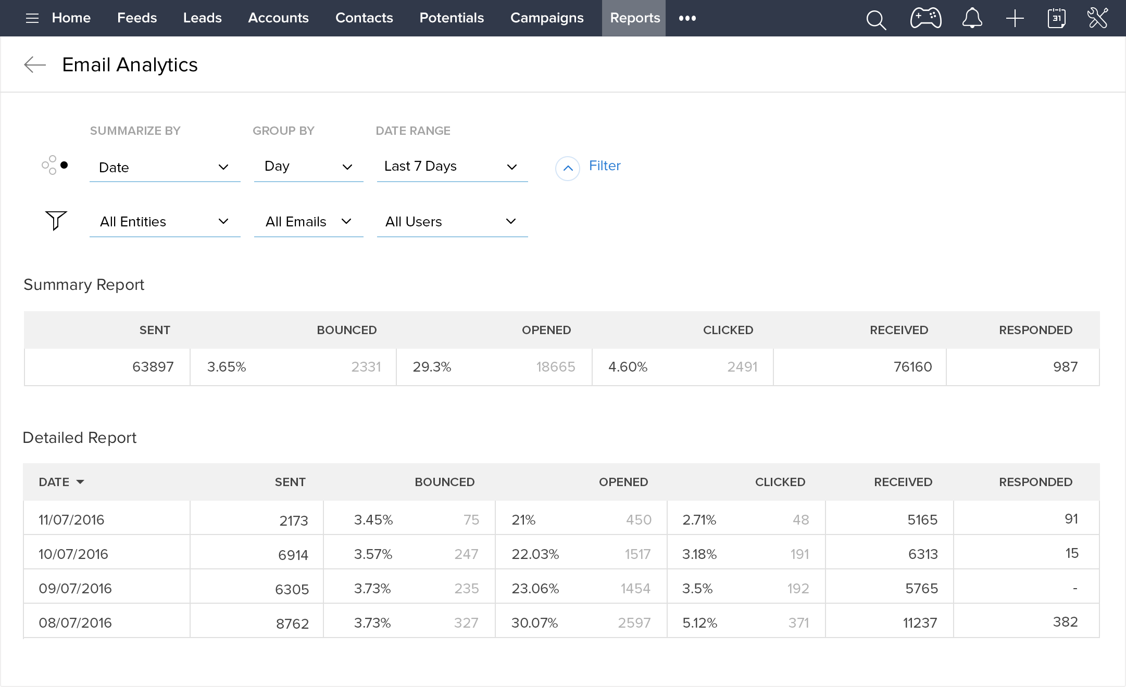Click the Filter link
Viewport: 1126px width, 687px height.
pyautogui.click(x=605, y=166)
